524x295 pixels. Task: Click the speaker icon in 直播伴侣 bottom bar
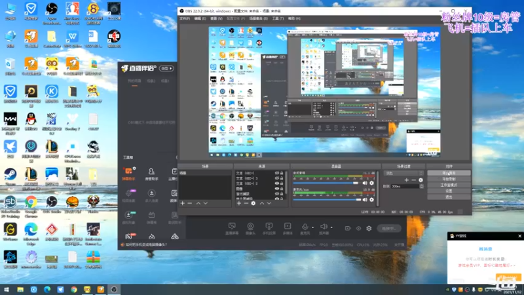click(324, 227)
